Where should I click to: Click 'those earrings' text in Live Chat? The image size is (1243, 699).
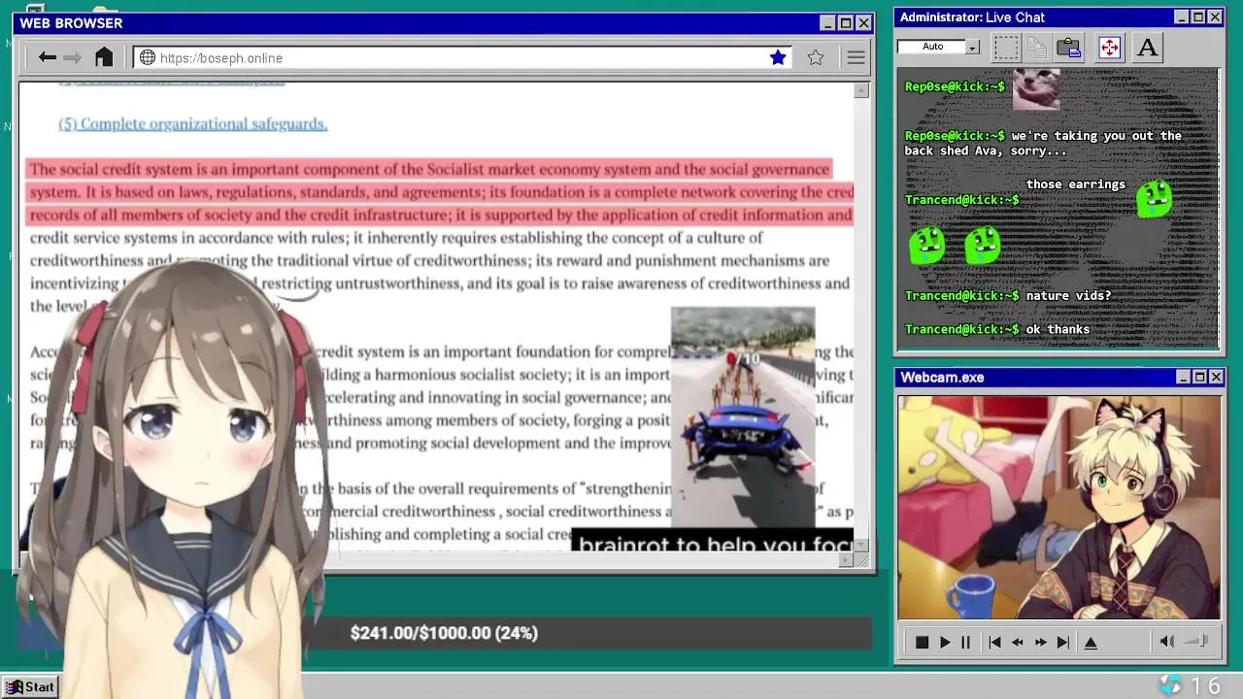click(1076, 184)
